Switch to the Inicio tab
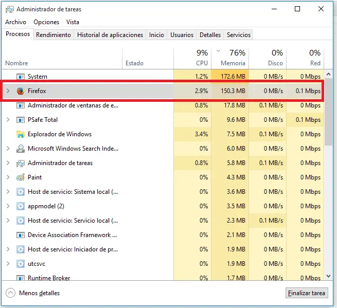 pos(156,35)
